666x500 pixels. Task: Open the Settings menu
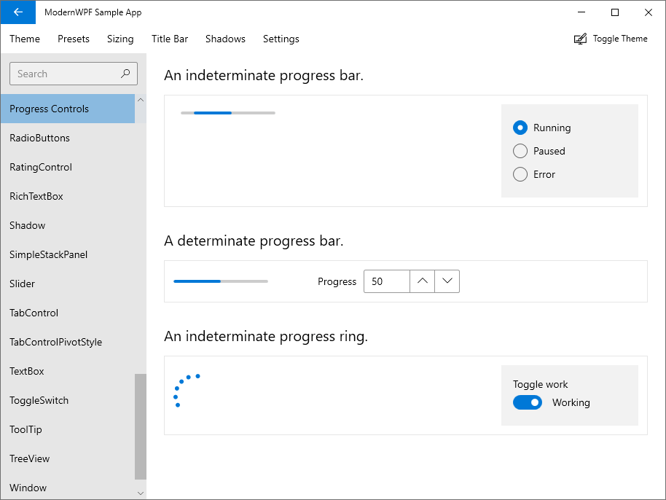click(x=281, y=39)
